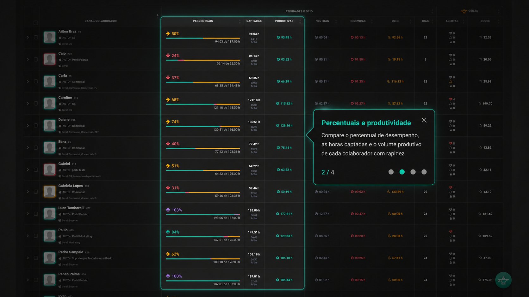Sort by CAPTADAS column header
This screenshot has height=297, width=529.
(x=254, y=21)
